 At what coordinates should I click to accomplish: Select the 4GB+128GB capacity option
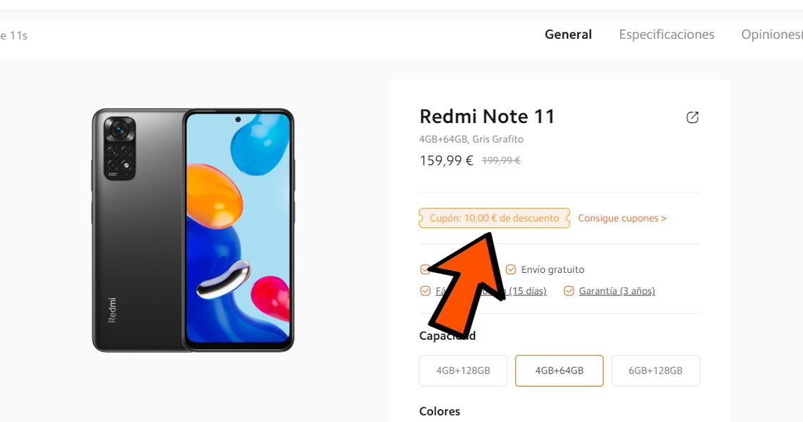click(x=463, y=371)
